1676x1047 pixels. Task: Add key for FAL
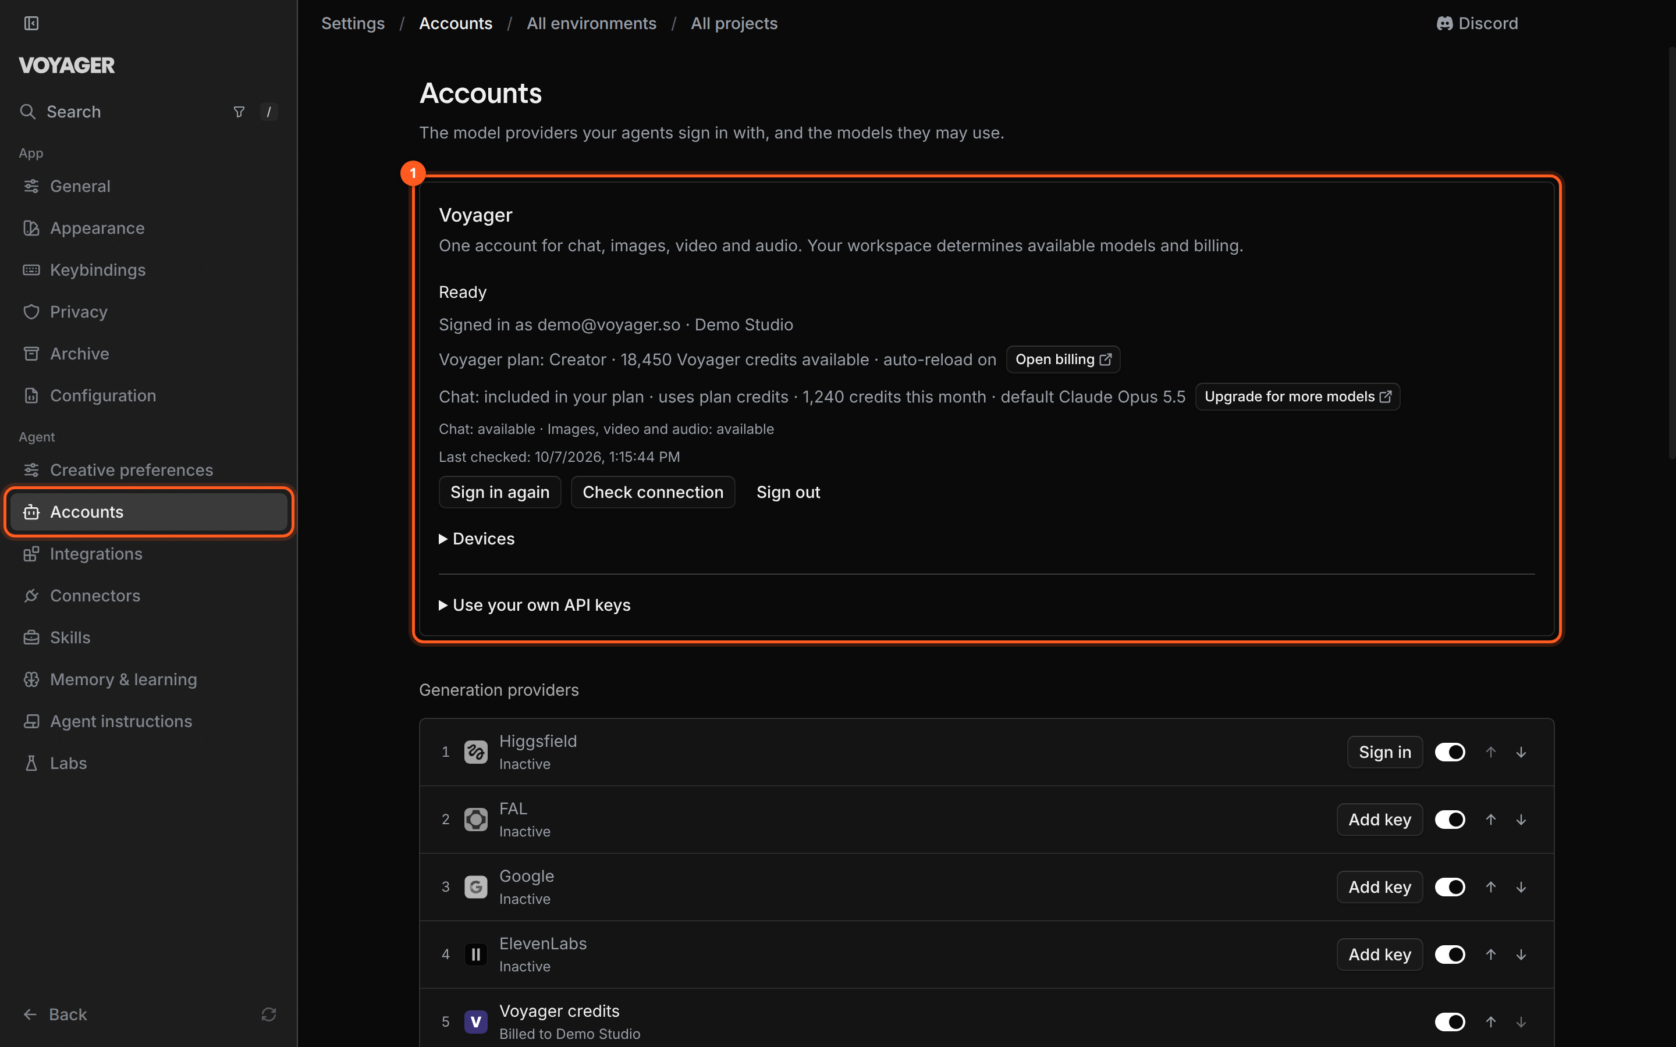coord(1380,820)
